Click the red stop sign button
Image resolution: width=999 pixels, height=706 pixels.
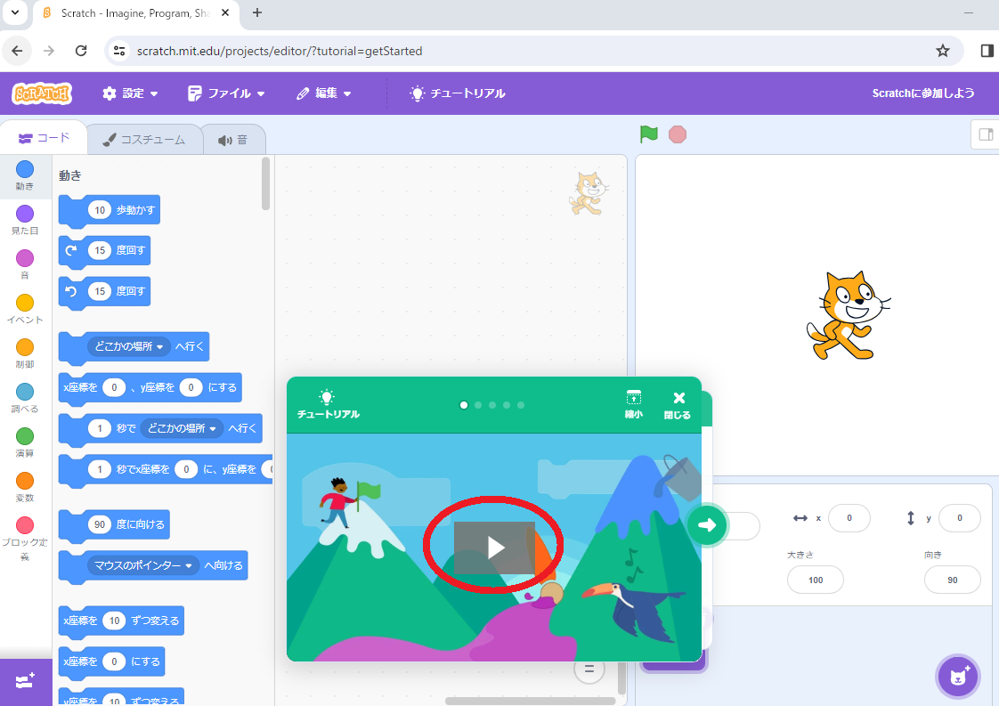click(x=678, y=134)
